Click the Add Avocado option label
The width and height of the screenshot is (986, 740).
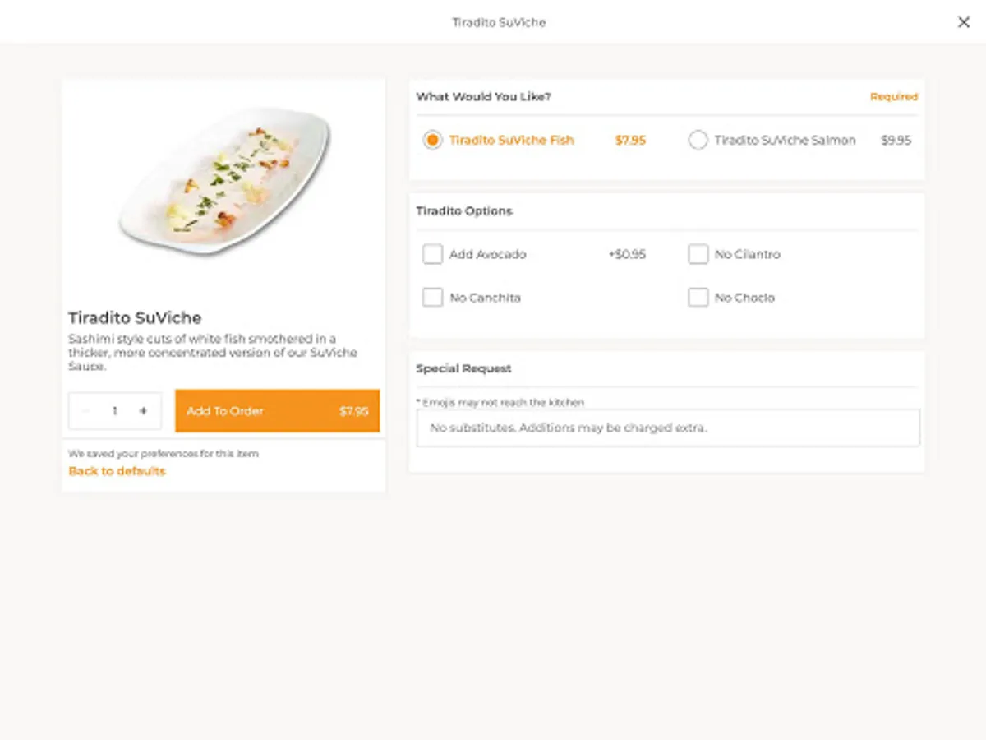click(487, 255)
